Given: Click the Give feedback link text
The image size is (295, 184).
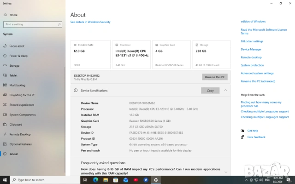Looking at the screenshot, I should tap(256, 137).
